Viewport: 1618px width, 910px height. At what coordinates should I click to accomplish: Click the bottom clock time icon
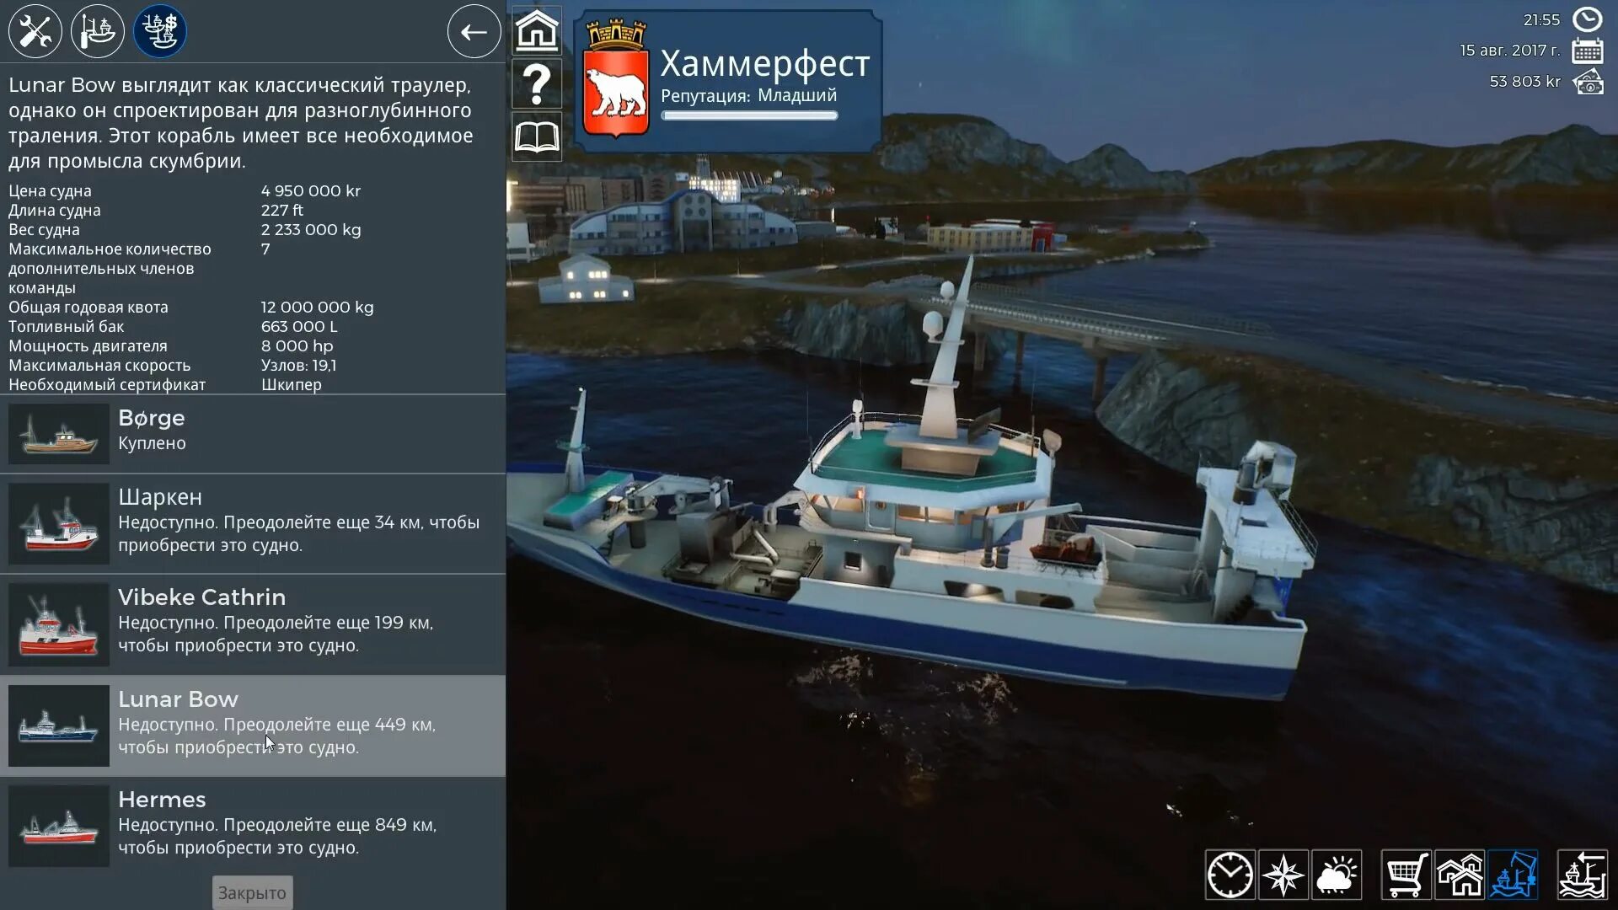point(1230,875)
